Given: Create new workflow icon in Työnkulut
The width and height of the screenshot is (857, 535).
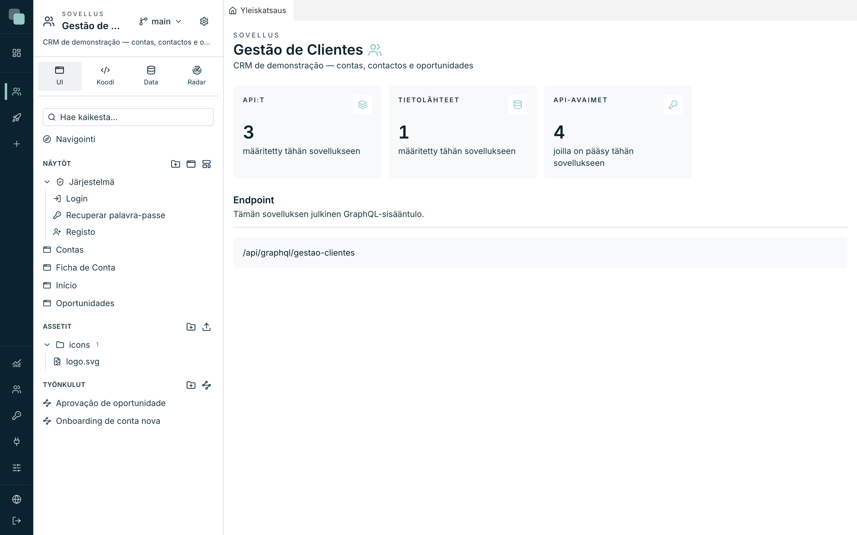Looking at the screenshot, I should [207, 385].
